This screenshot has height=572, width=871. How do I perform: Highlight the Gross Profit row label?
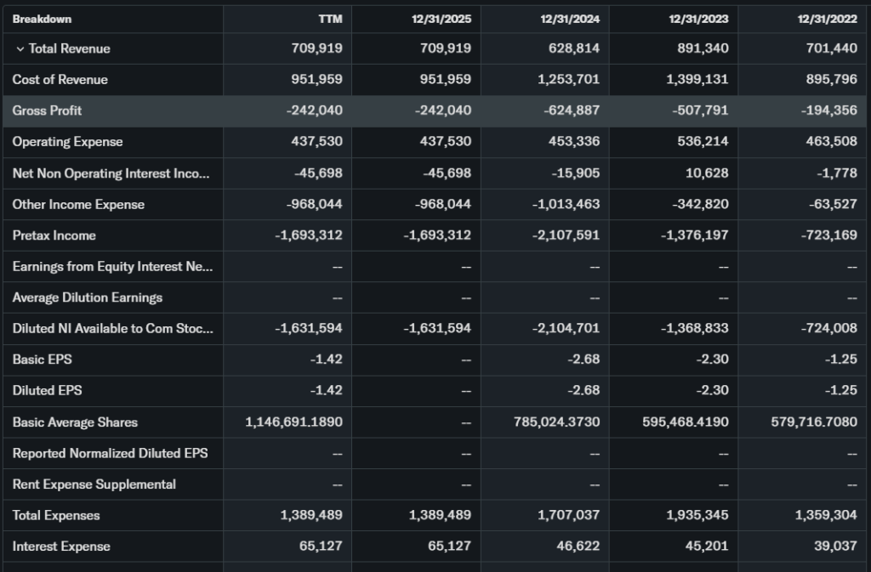[x=47, y=110]
